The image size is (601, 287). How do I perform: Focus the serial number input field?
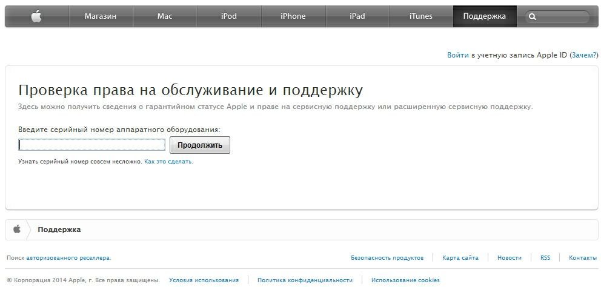[92, 145]
